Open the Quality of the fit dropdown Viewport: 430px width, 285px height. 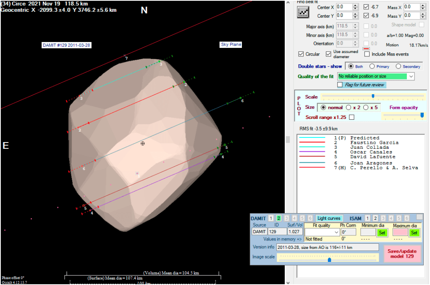point(411,76)
